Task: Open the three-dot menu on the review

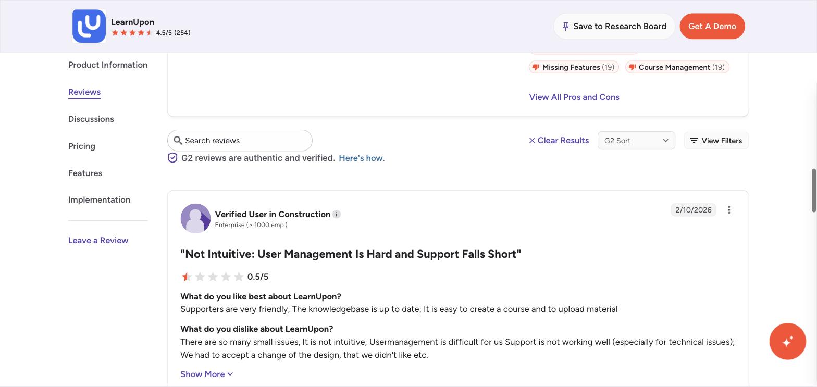Action: click(x=729, y=210)
